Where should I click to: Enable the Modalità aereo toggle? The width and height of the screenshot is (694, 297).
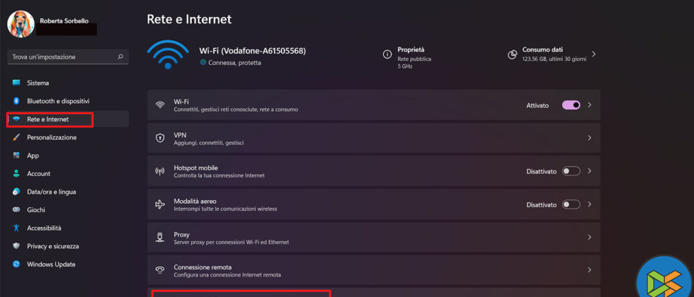tap(571, 204)
